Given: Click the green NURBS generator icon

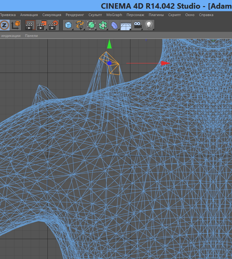Looking at the screenshot, I should tap(91, 25).
